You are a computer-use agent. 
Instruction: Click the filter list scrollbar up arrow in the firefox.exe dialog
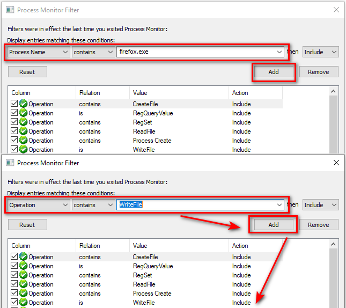pyautogui.click(x=333, y=92)
